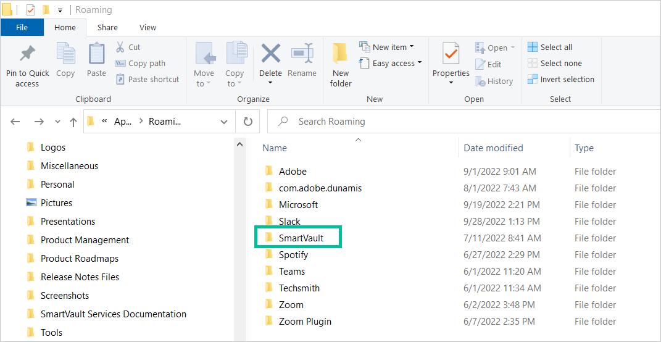Open the Move to menu
This screenshot has height=342, width=661.
tap(204, 65)
